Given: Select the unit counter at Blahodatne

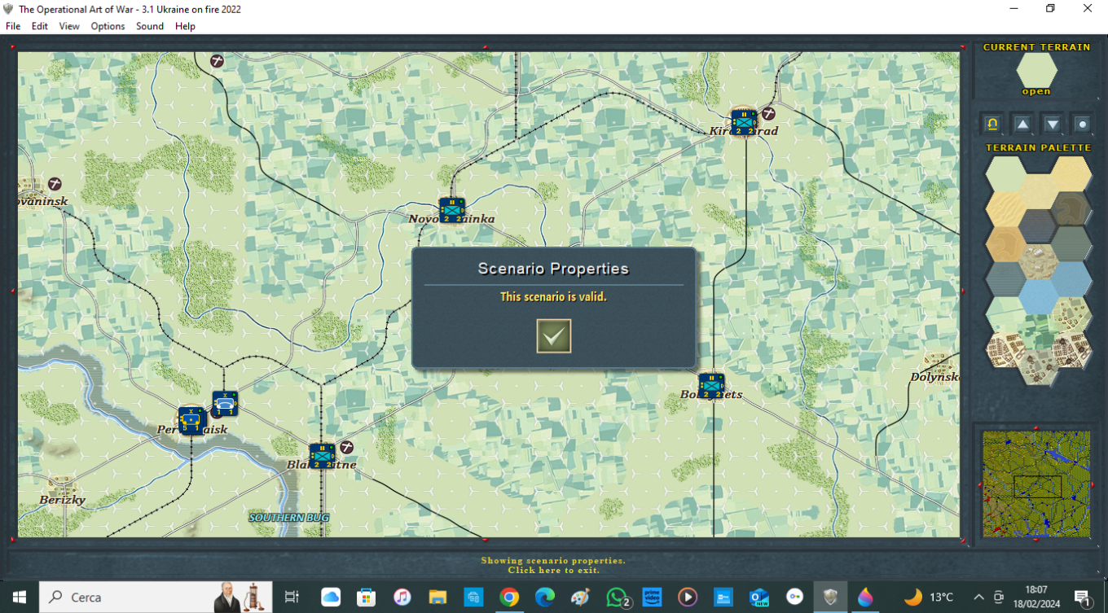Looking at the screenshot, I should pyautogui.click(x=322, y=456).
